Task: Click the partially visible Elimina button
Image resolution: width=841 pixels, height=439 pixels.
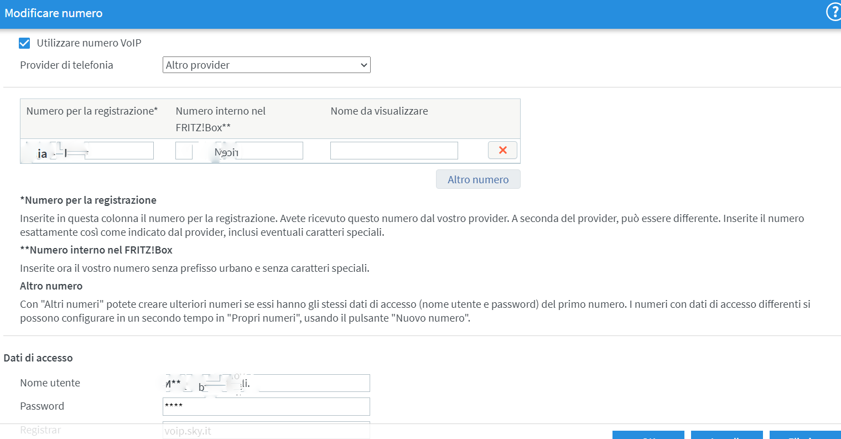Action: 805,435
